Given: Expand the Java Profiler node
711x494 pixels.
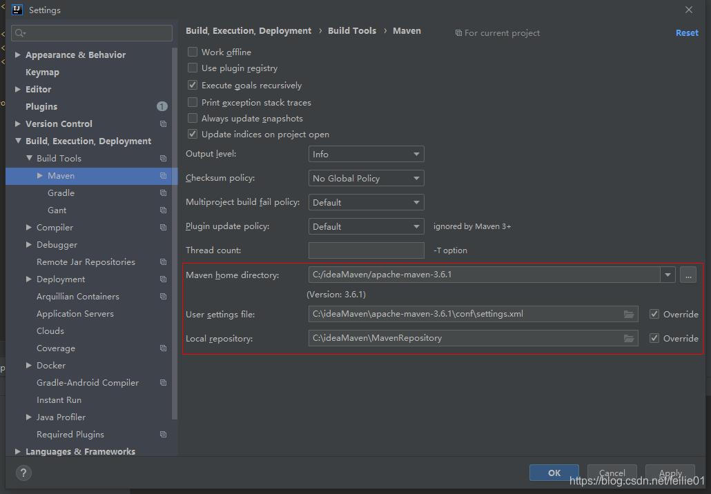Looking at the screenshot, I should [x=28, y=417].
